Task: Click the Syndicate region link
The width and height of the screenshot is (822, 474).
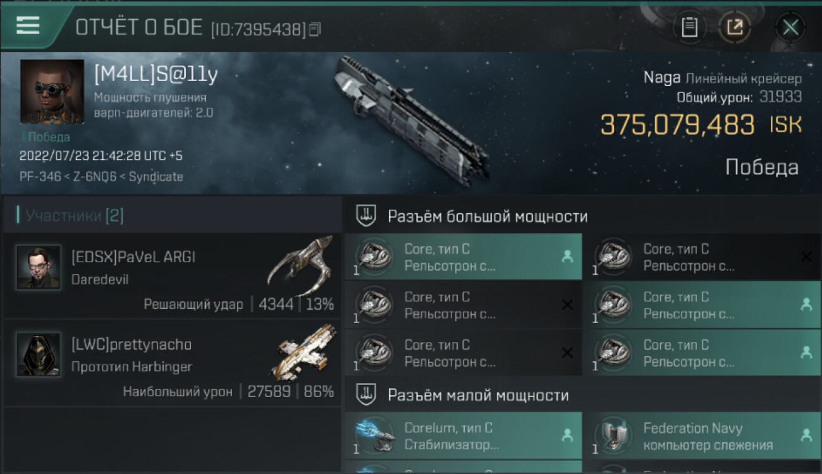Action: pos(156,177)
